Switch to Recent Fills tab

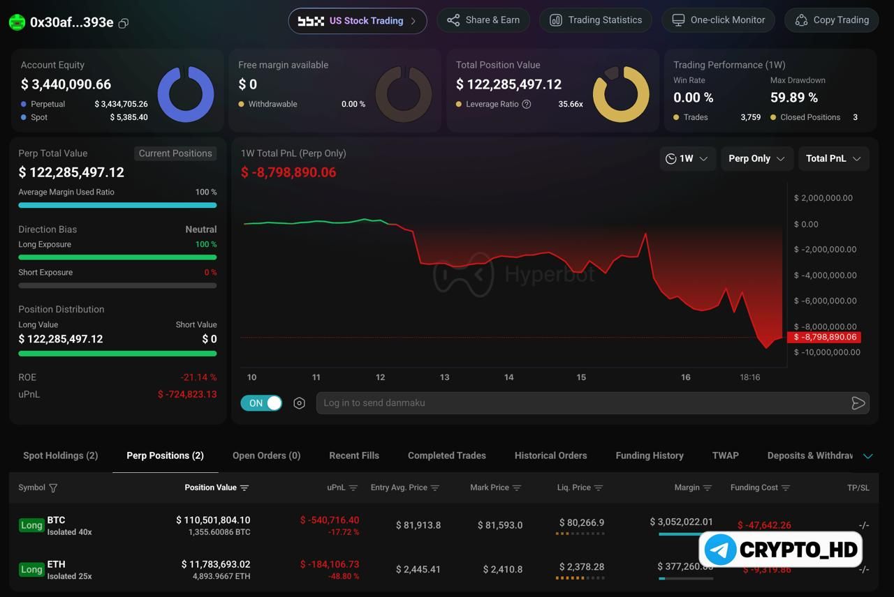point(354,455)
